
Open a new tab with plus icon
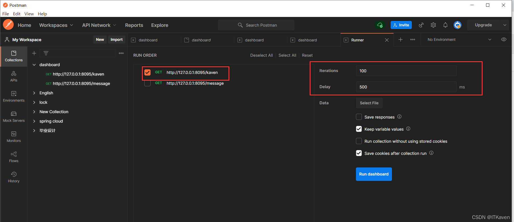(x=401, y=40)
